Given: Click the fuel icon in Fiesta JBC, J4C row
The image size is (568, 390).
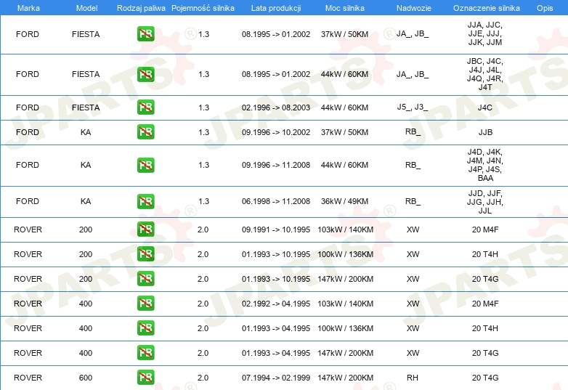Looking at the screenshot, I should click(145, 74).
